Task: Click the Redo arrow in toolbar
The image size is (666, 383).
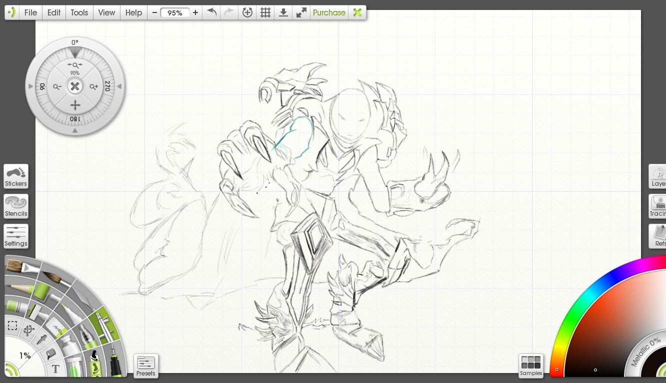Action: [x=229, y=12]
